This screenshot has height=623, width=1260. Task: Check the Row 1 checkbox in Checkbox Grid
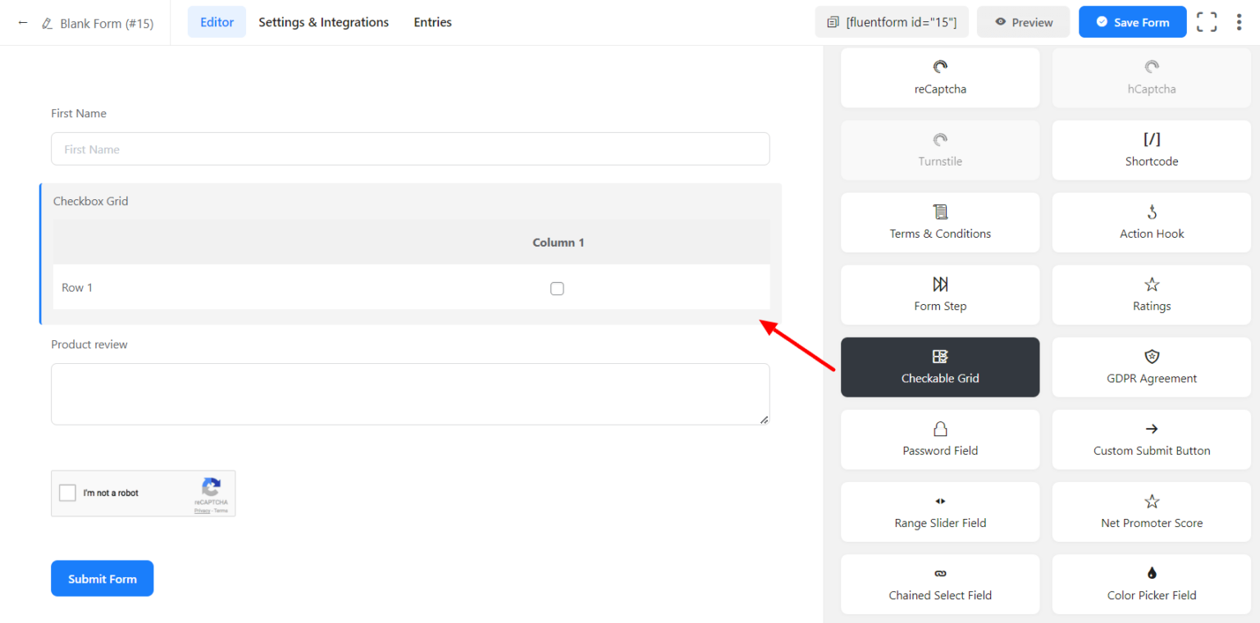point(557,288)
